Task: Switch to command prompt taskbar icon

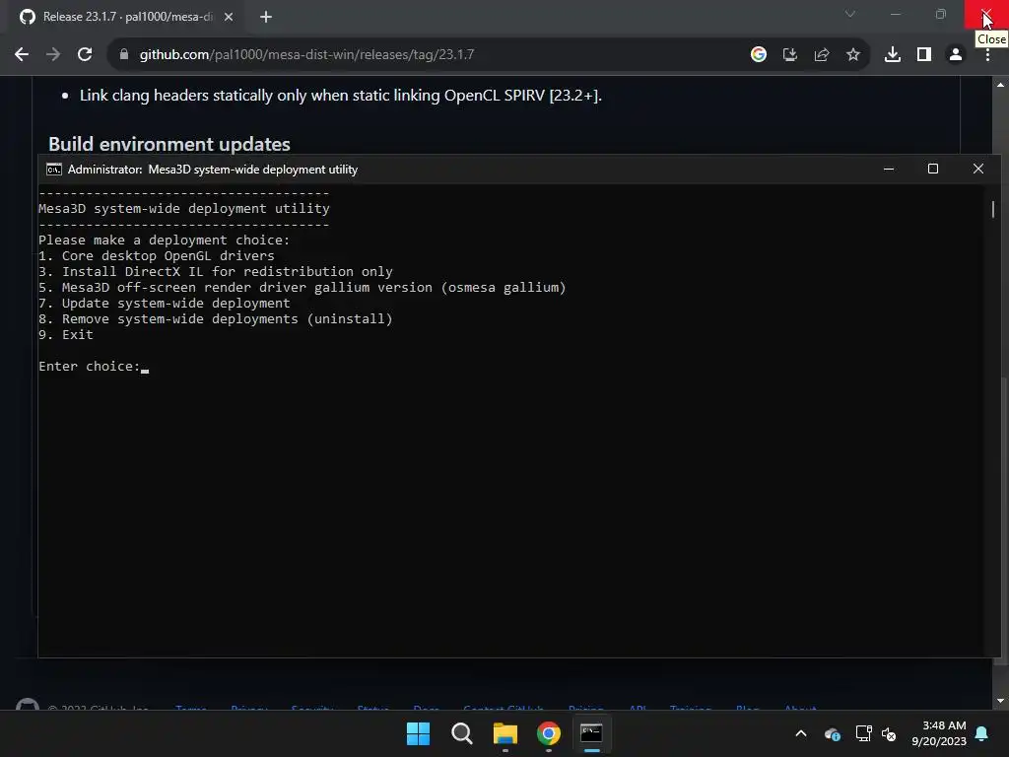Action: pos(592,733)
